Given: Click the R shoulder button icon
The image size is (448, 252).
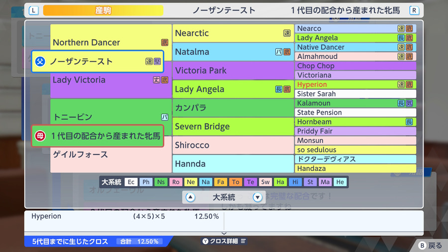Looking at the screenshot, I should click(414, 10).
